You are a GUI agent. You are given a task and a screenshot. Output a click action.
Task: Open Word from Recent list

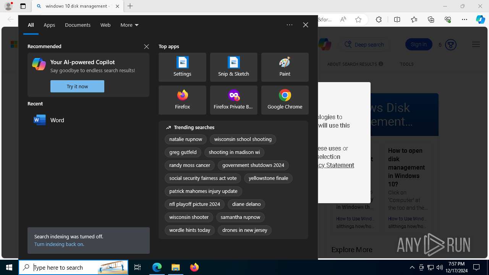coord(88,120)
